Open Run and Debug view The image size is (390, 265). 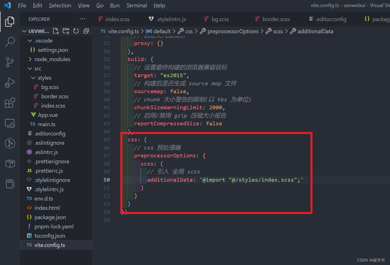coord(10,83)
